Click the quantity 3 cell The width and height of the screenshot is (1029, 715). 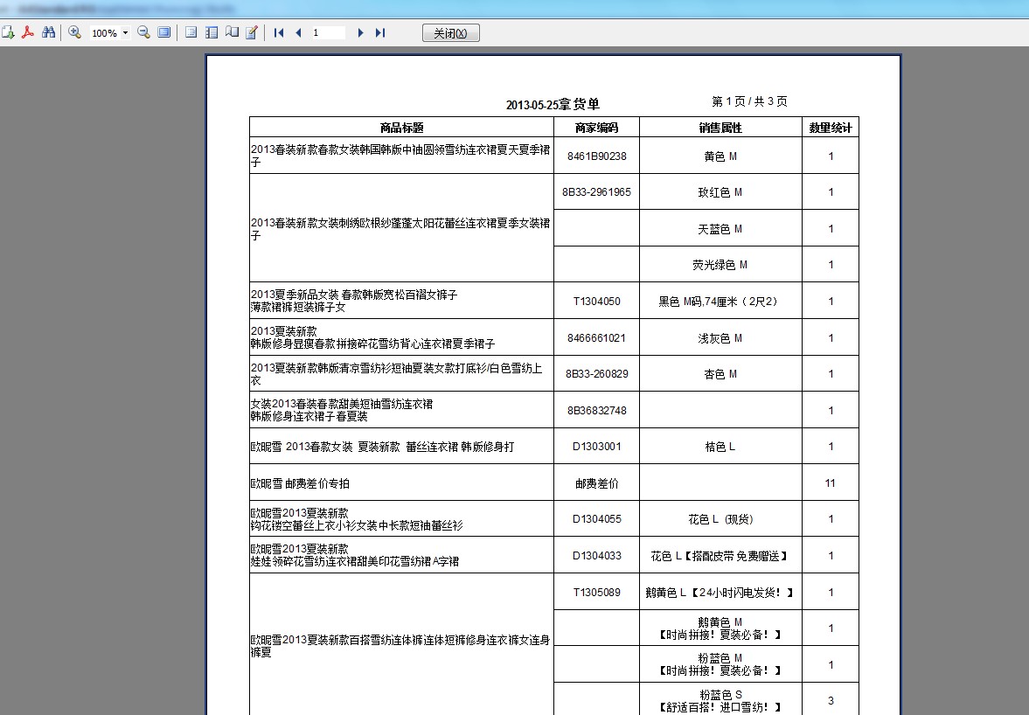click(x=831, y=700)
